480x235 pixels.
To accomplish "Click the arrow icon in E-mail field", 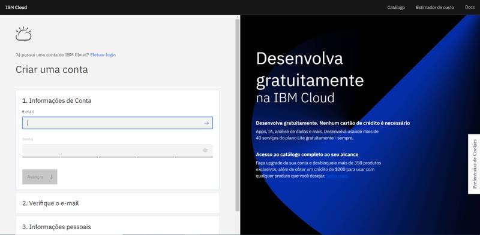I will click(x=206, y=123).
